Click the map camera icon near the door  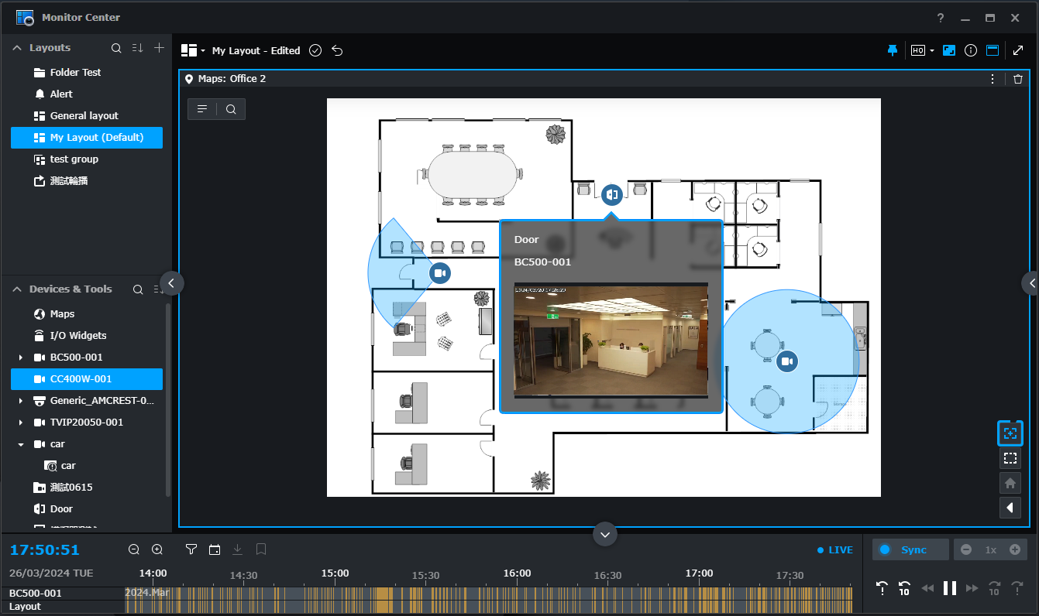point(440,272)
